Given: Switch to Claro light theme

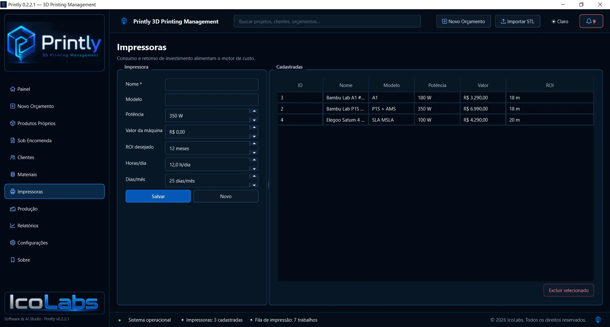Looking at the screenshot, I should point(560,21).
